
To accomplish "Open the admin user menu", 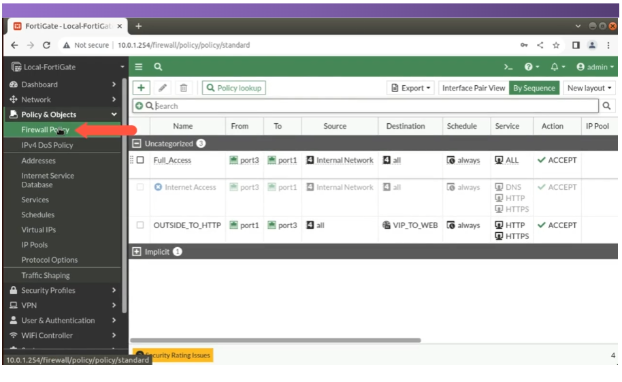I will click(x=595, y=67).
